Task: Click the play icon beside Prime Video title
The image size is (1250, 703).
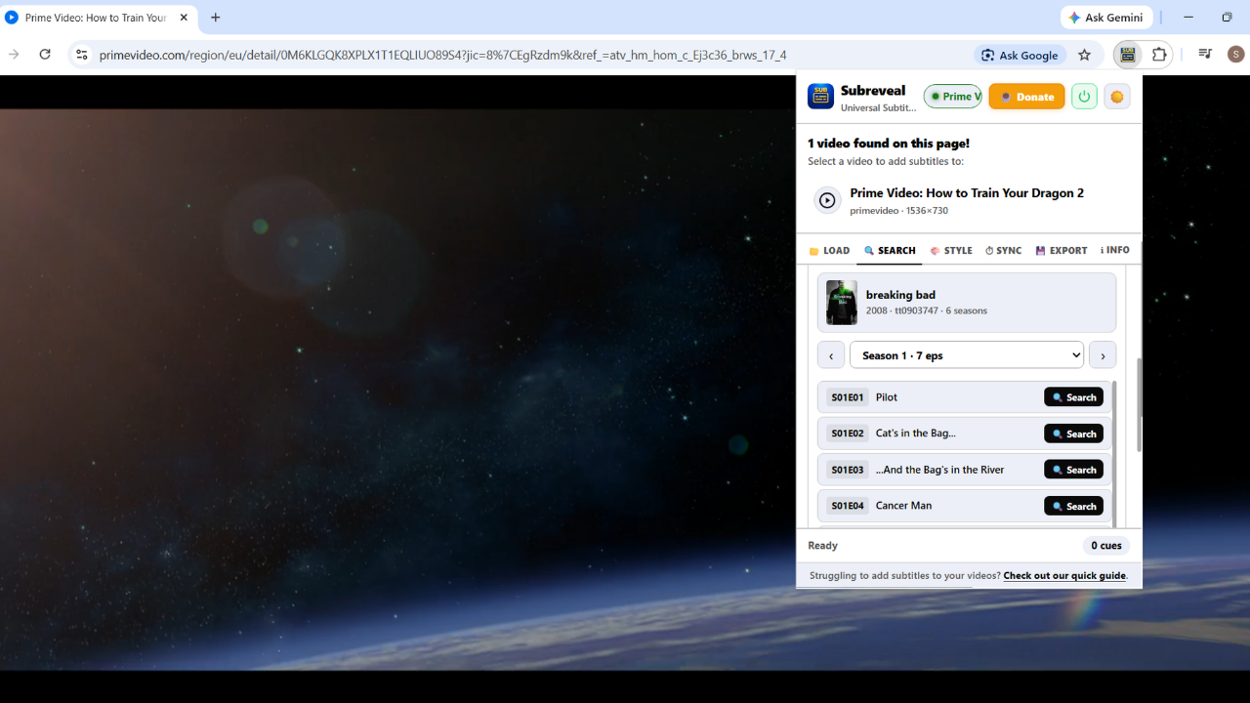Action: (x=827, y=200)
